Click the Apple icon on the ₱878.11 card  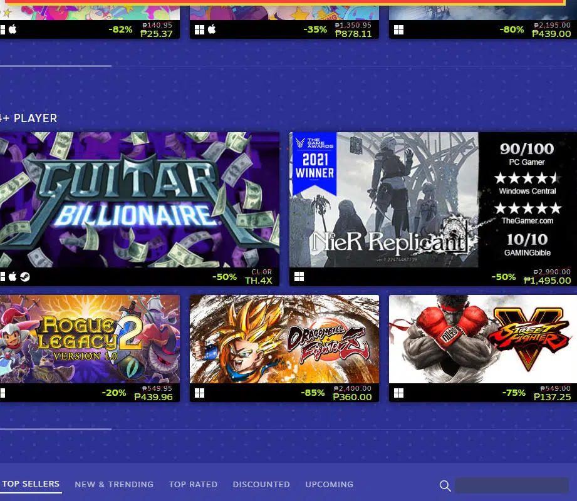coord(212,29)
